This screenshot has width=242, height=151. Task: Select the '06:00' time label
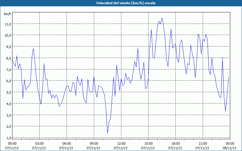(67, 143)
